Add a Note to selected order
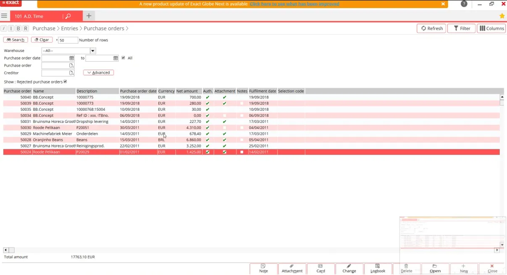The width and height of the screenshot is (507, 275). coord(263,269)
